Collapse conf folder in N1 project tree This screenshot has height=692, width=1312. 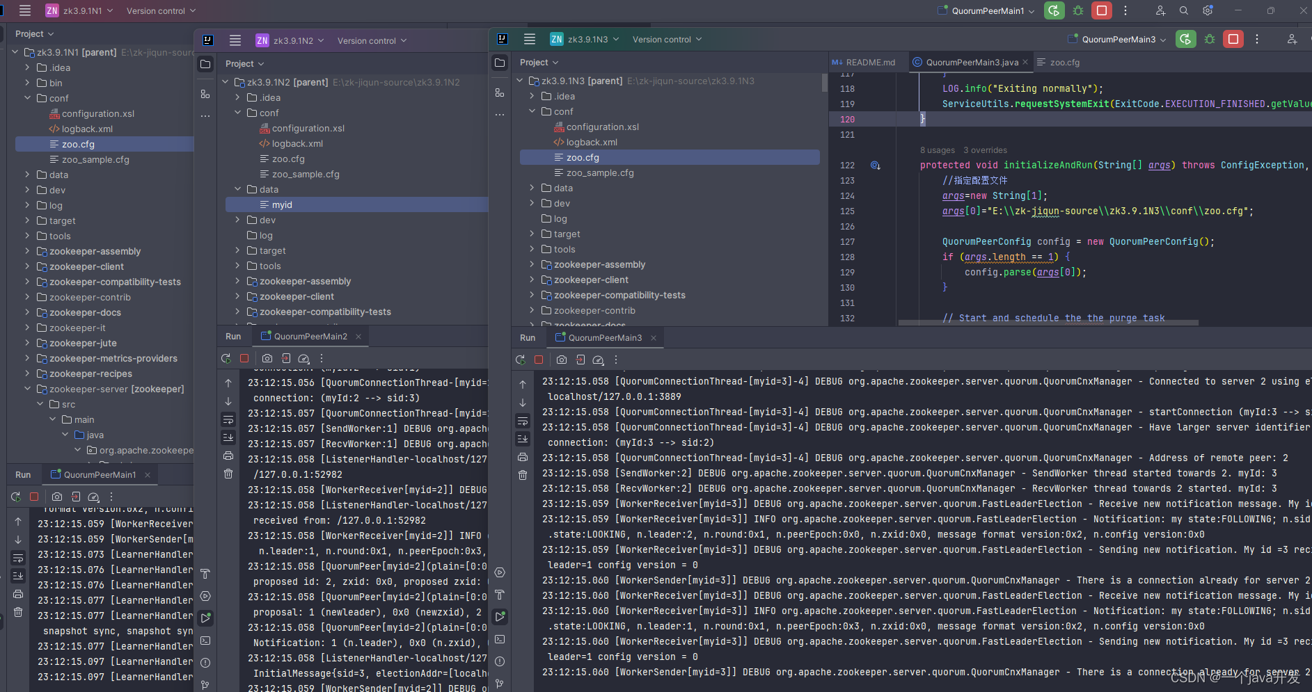pyautogui.click(x=27, y=98)
